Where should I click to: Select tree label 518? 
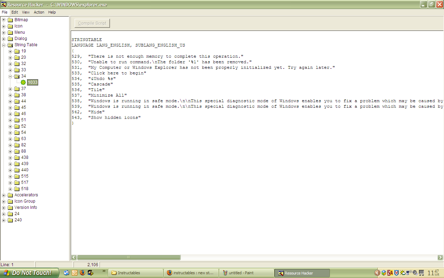coord(25,189)
